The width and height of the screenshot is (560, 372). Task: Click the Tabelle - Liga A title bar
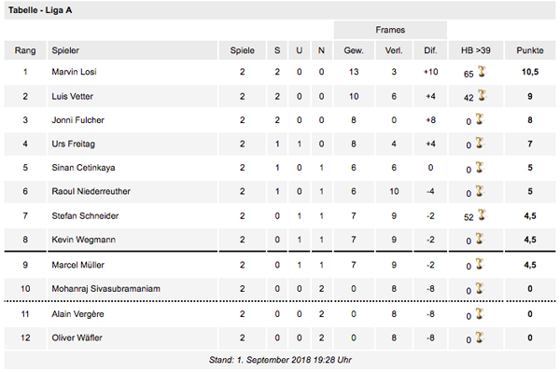point(280,10)
